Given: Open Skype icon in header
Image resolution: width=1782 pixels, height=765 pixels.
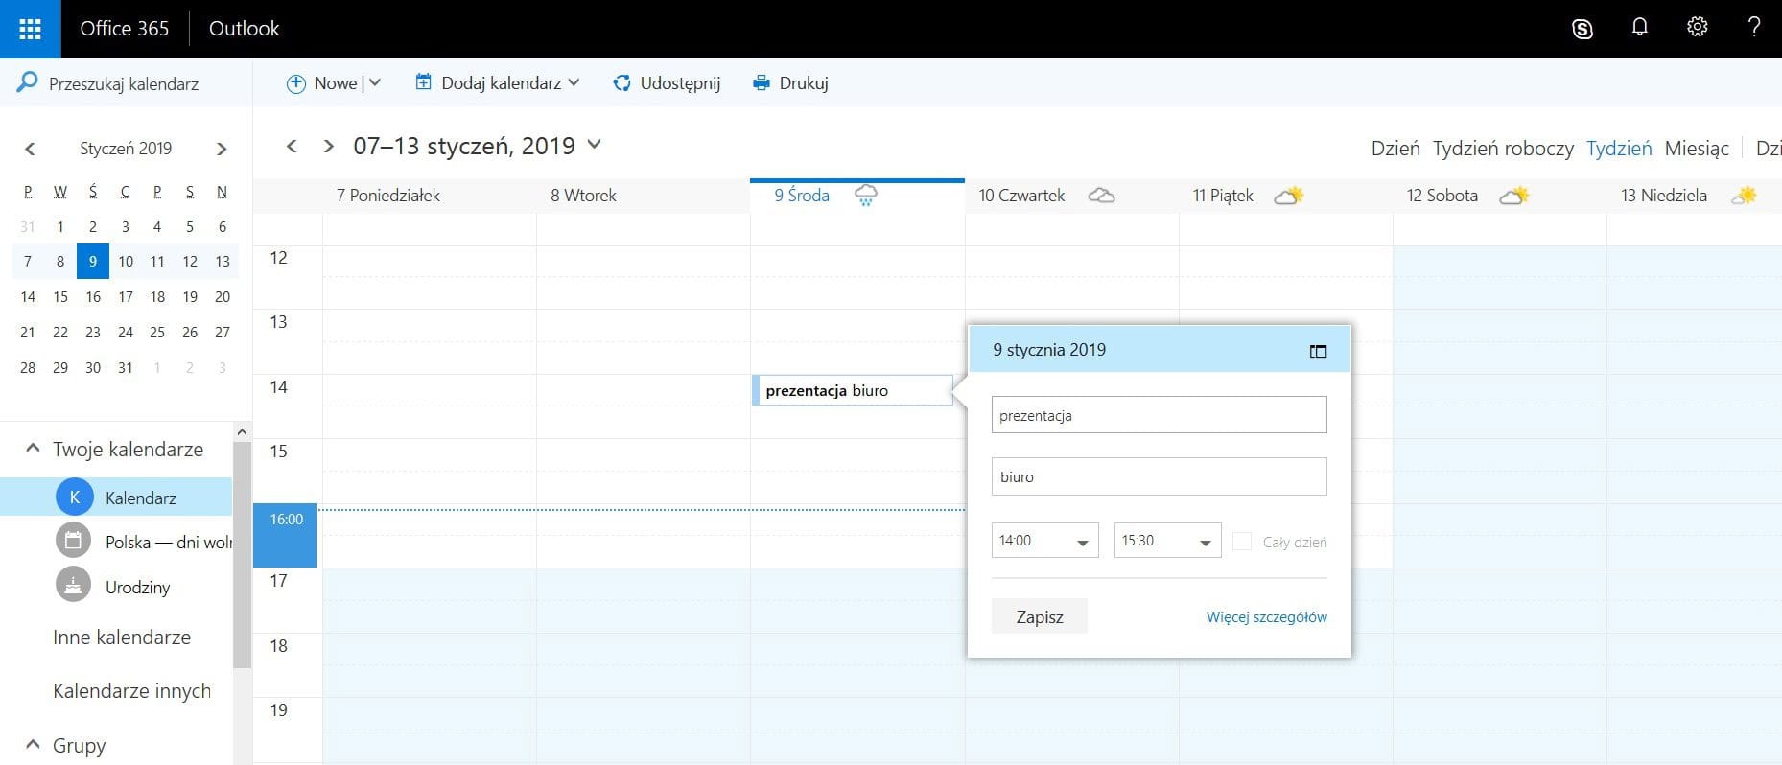Looking at the screenshot, I should 1583,29.
